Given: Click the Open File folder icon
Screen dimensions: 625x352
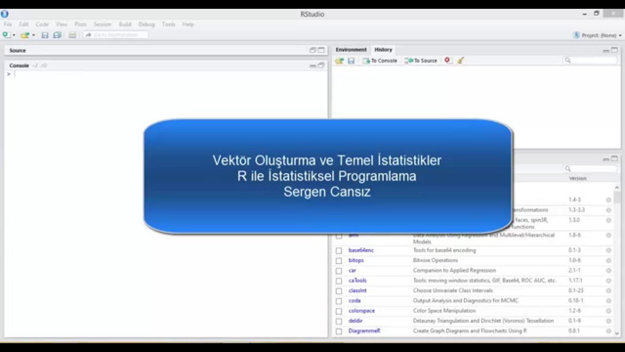Looking at the screenshot, I should [x=24, y=35].
